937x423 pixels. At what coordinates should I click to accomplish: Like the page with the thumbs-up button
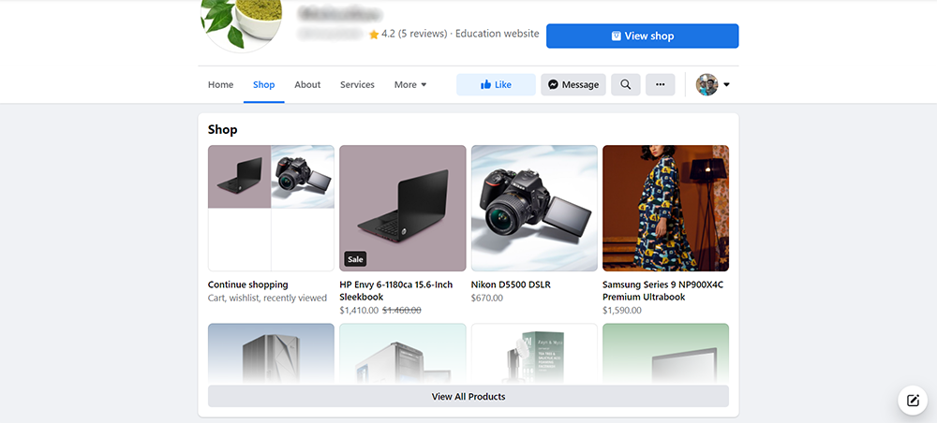pyautogui.click(x=496, y=85)
